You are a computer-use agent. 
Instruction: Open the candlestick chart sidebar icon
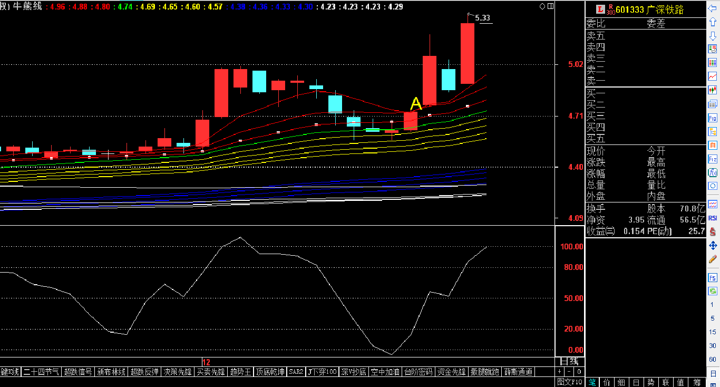[x=713, y=90]
